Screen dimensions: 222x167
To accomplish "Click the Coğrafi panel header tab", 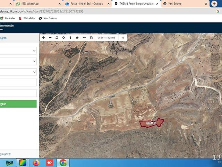I will tap(3, 38).
